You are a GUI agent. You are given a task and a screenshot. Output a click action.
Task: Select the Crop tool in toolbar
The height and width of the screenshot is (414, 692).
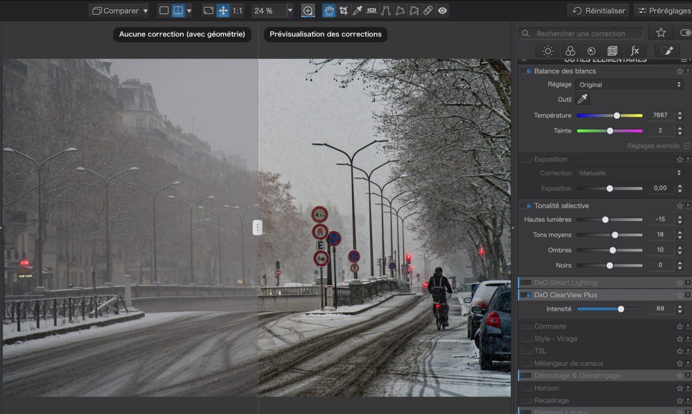[x=343, y=10]
